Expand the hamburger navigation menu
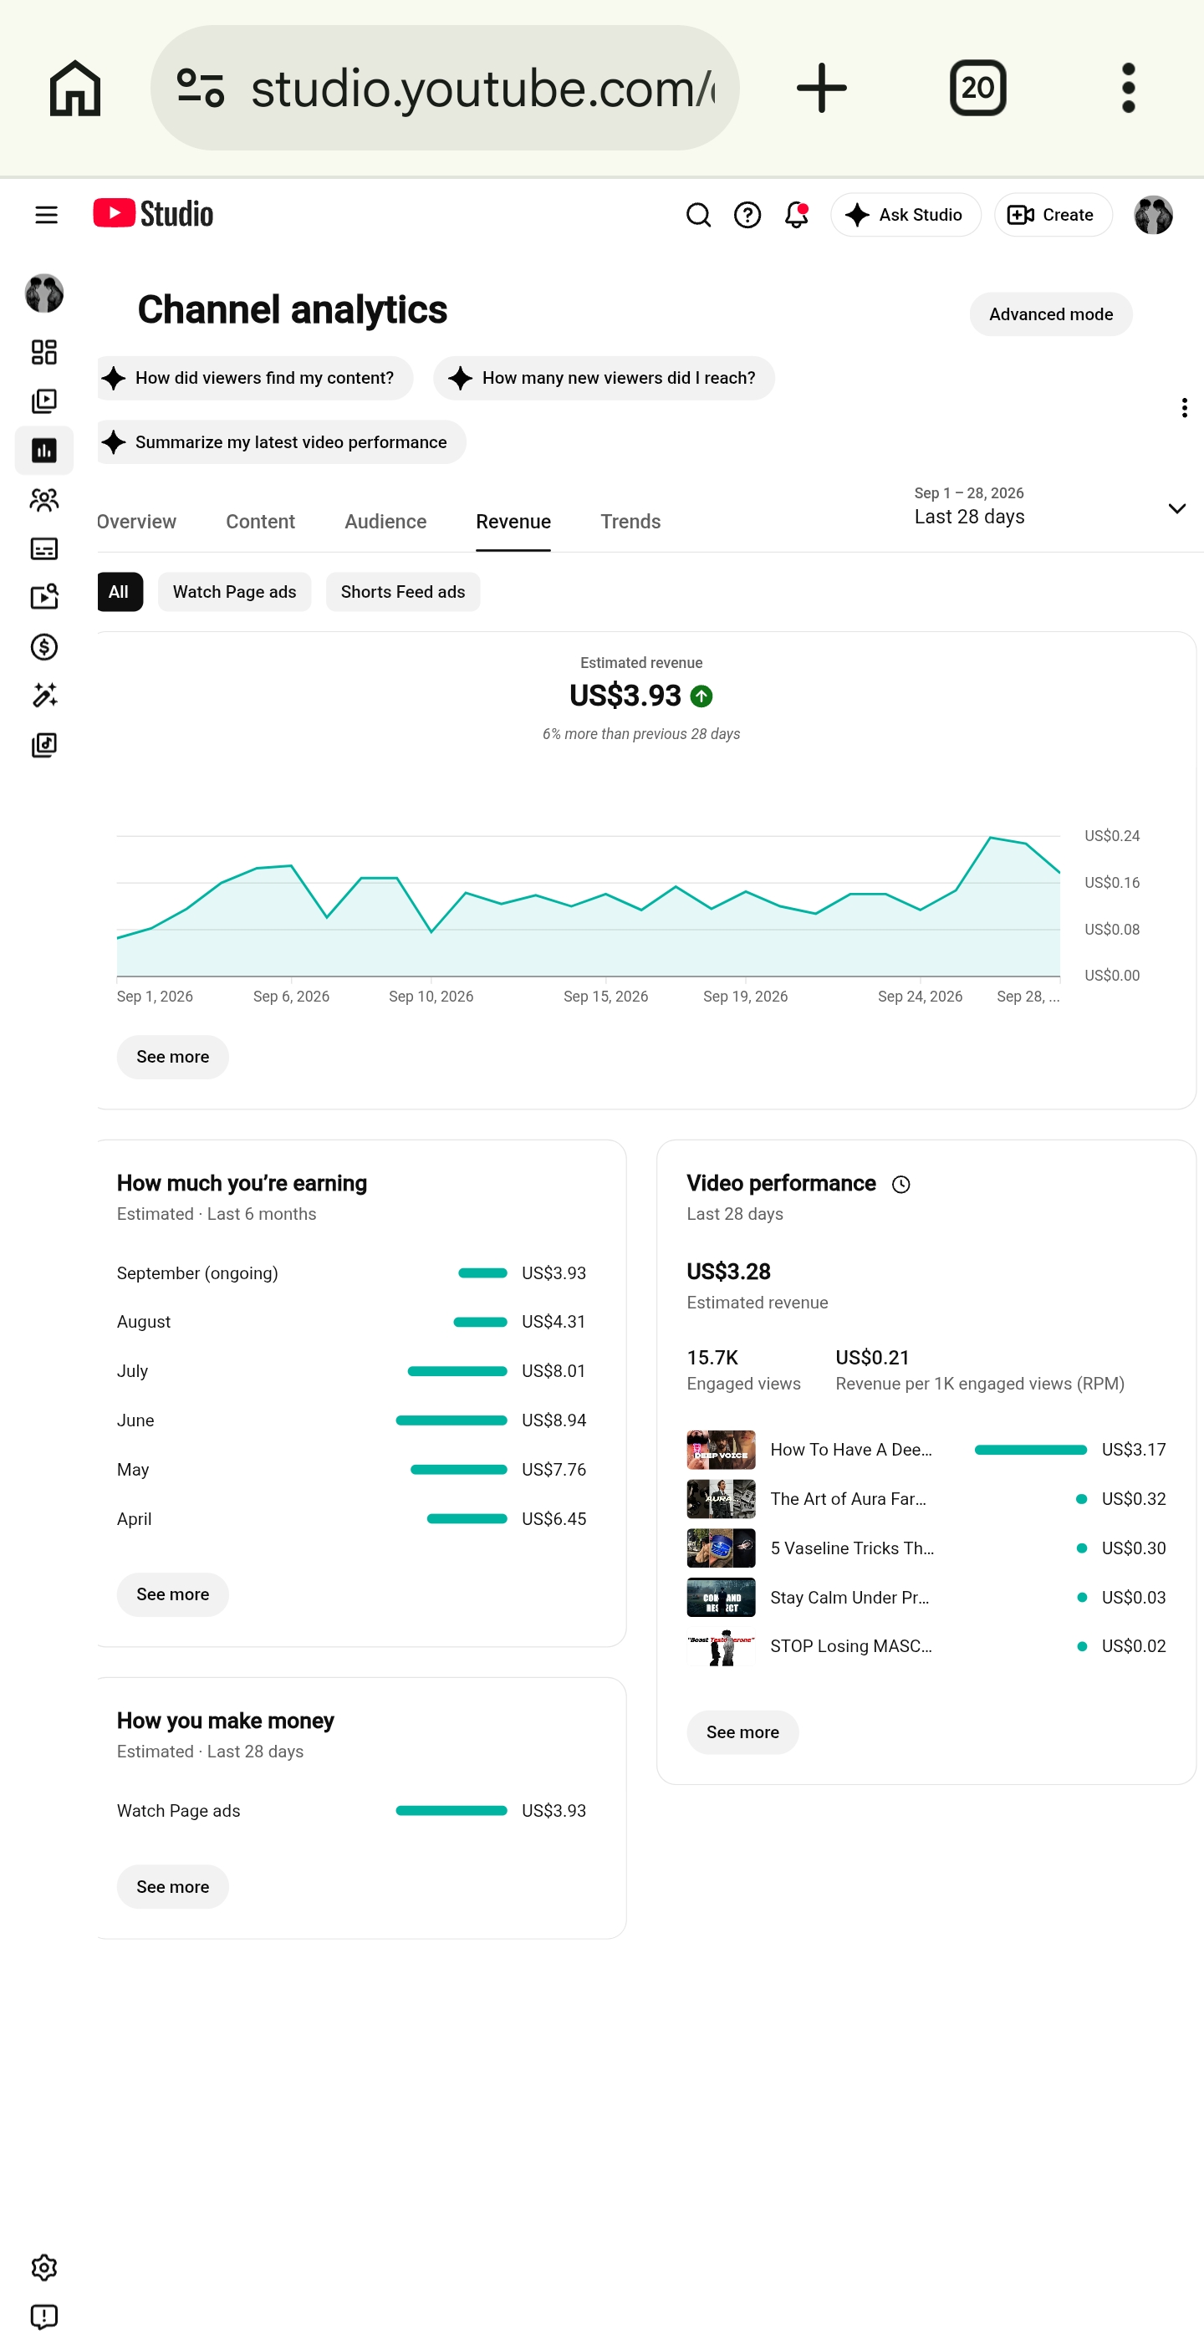The width and height of the screenshot is (1204, 2351). point(46,215)
